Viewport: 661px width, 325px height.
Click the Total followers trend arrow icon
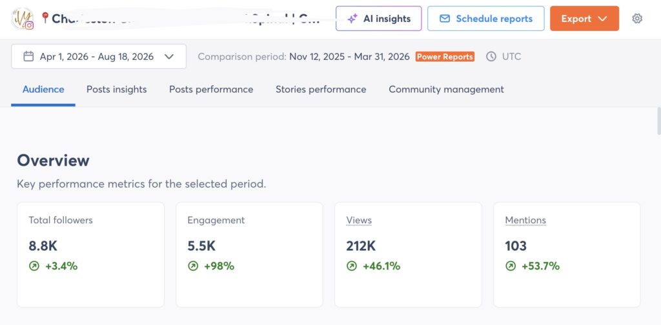pyautogui.click(x=34, y=266)
